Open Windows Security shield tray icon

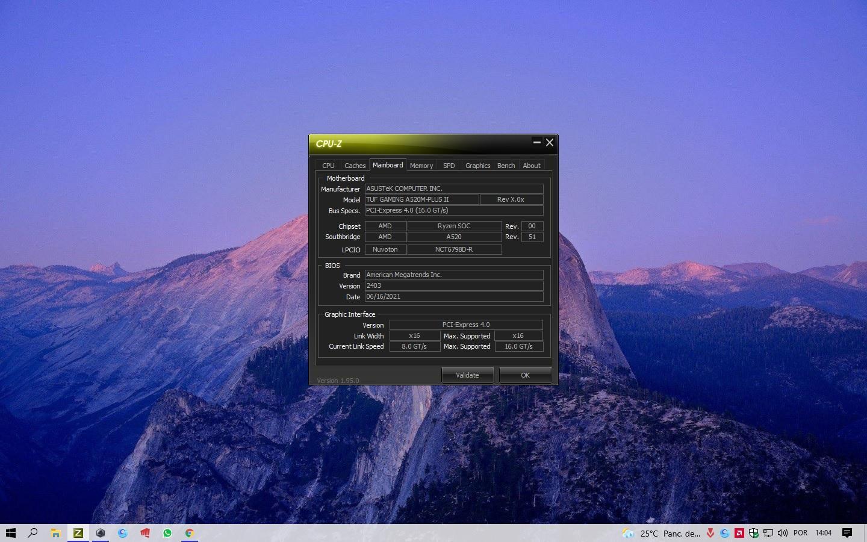754,533
